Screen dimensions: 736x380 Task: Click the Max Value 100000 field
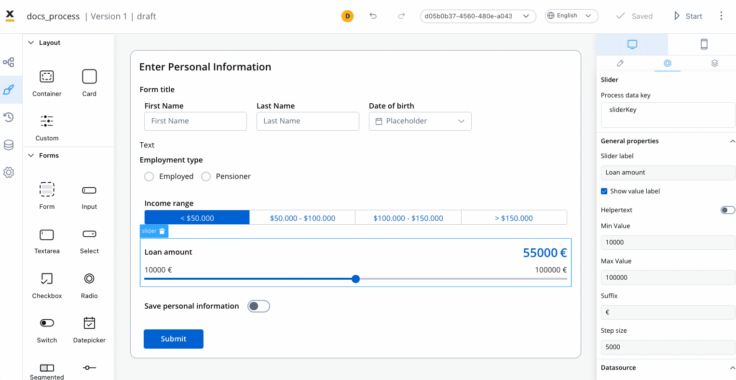click(x=668, y=278)
